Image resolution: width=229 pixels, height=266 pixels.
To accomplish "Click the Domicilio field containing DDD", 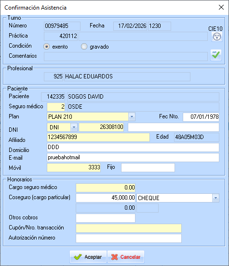I will [133, 147].
